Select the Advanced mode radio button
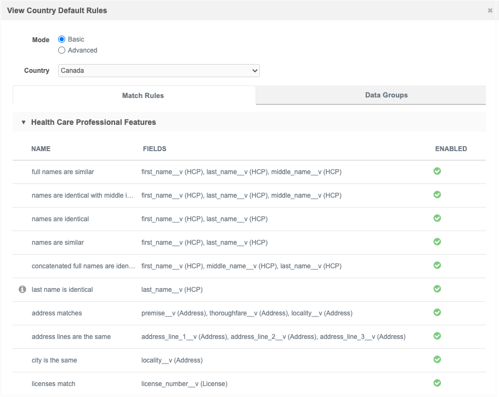The width and height of the screenshot is (499, 397). (62, 50)
